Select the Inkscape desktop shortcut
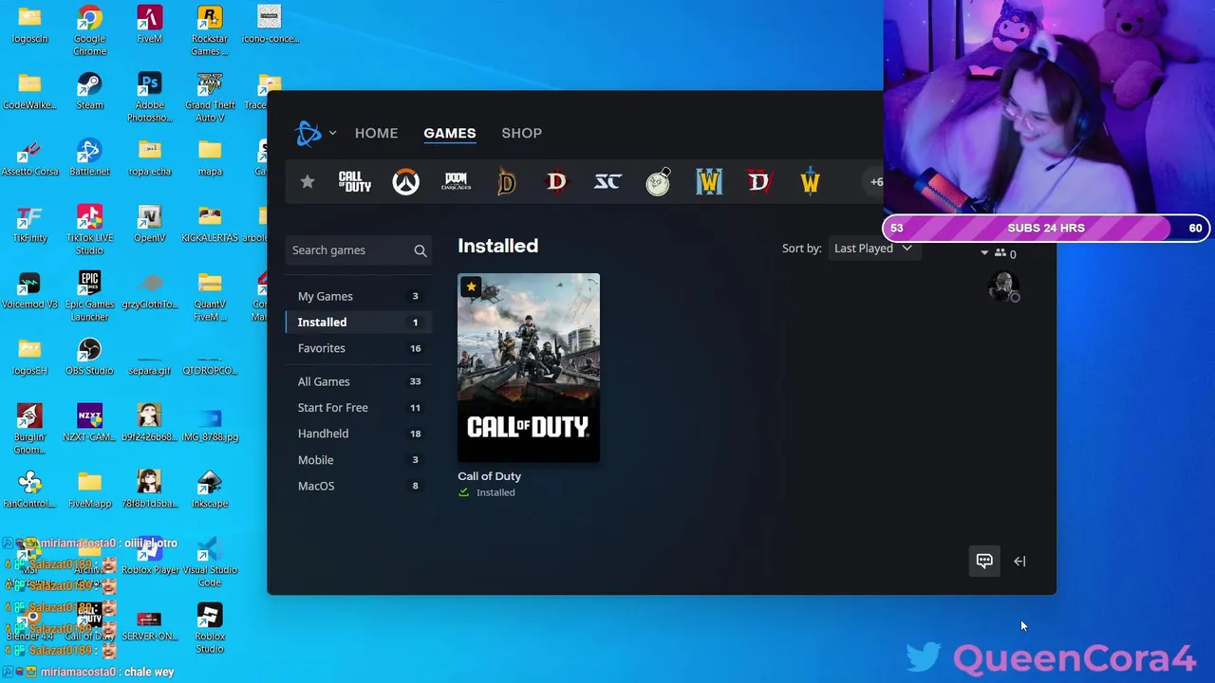 [x=210, y=490]
